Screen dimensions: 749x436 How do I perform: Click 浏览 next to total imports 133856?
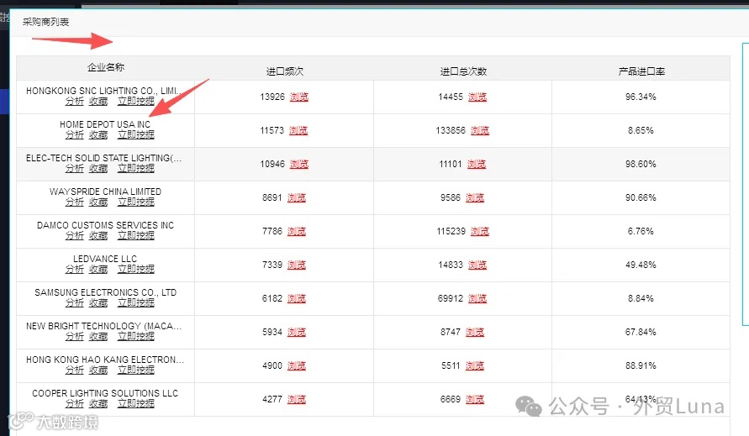pyautogui.click(x=480, y=130)
